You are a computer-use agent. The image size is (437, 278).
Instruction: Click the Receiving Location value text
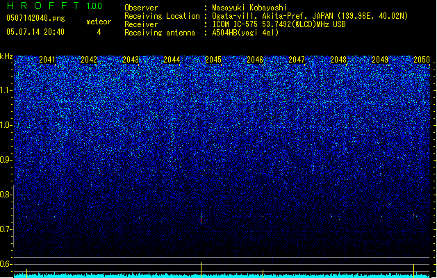tap(310, 16)
